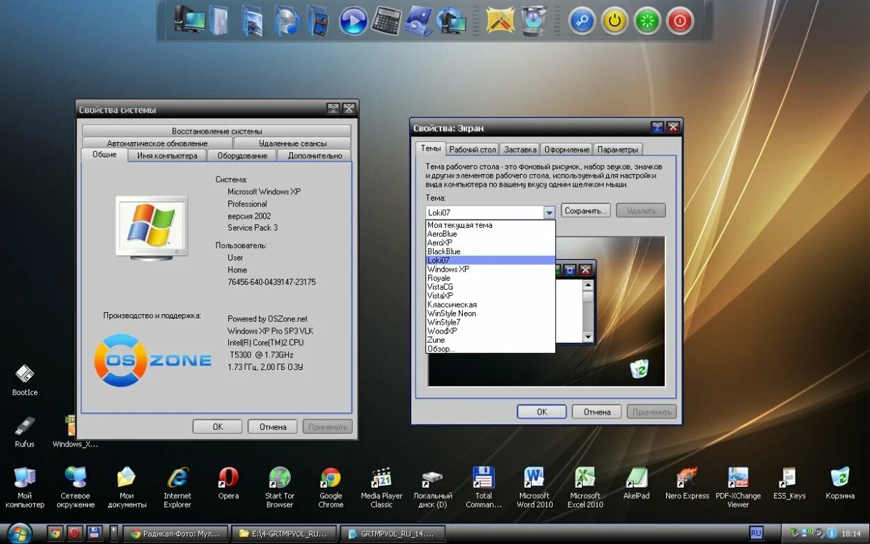Open Microsoft Word 2010 shortcut
Screen dimensions: 870x544
pos(535,487)
